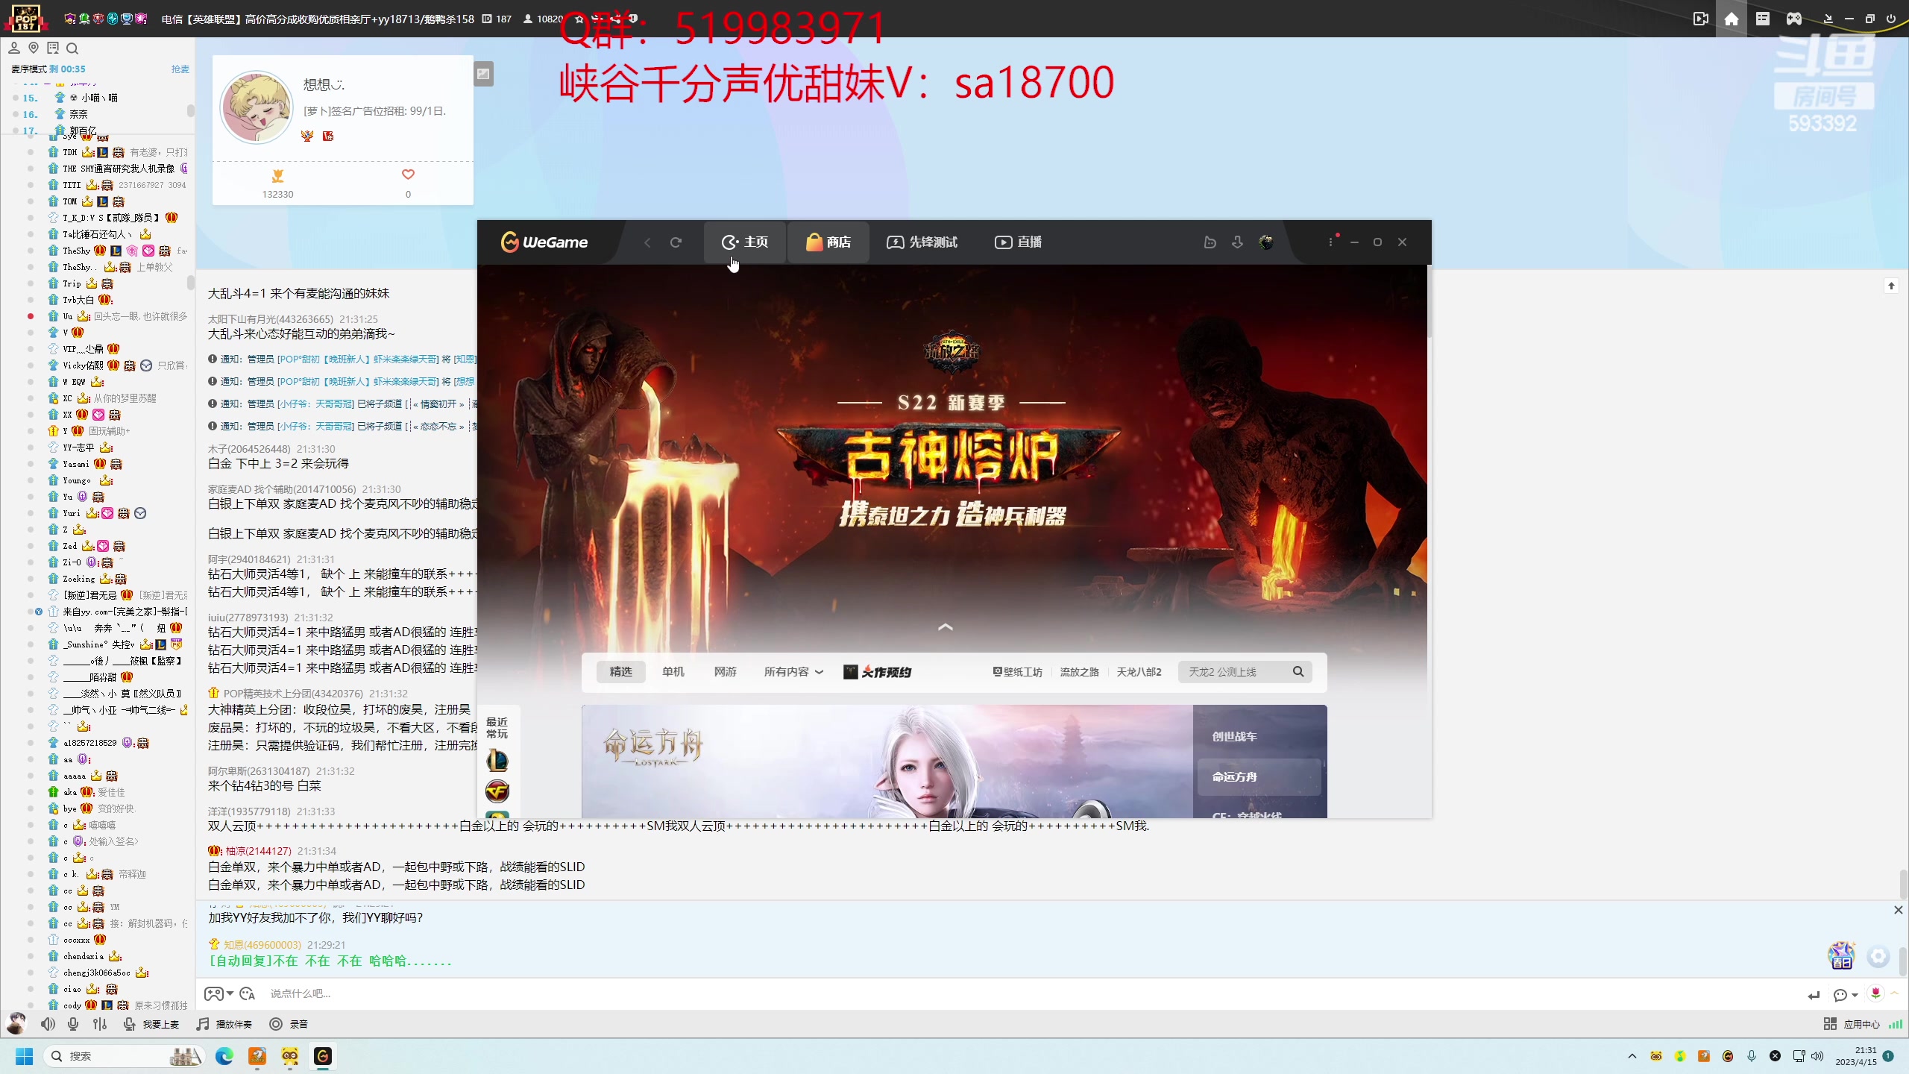Close the private message panel

(1898, 910)
